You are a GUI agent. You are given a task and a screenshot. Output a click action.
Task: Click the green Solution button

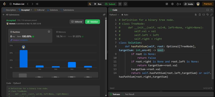tap(92, 22)
